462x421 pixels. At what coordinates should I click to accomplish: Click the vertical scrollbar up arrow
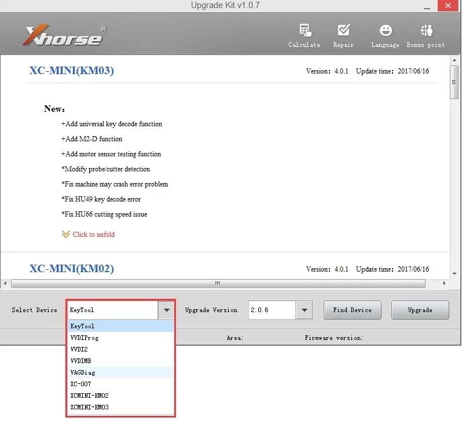[x=454, y=60]
